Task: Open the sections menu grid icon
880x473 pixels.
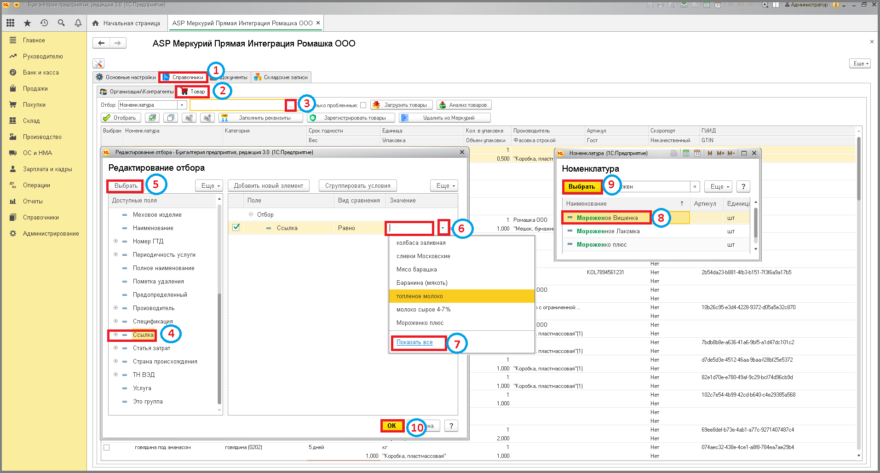Action: point(10,23)
